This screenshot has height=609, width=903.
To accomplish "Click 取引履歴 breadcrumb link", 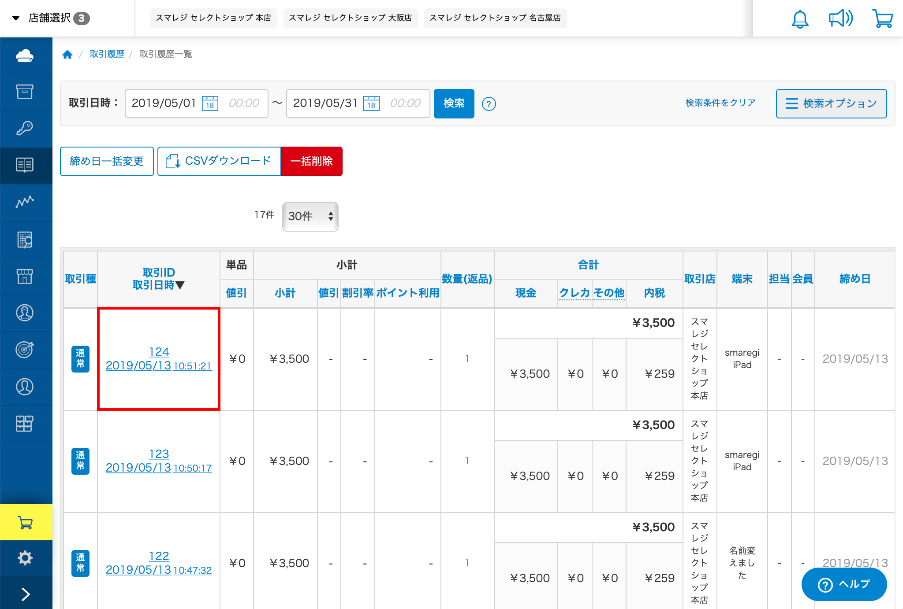I will pyautogui.click(x=107, y=54).
